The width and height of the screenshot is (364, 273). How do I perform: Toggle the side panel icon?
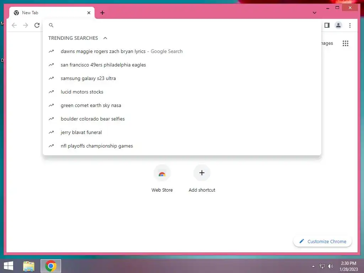pyautogui.click(x=327, y=25)
